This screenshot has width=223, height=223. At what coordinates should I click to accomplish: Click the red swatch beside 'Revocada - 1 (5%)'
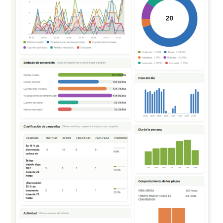pos(166,63)
